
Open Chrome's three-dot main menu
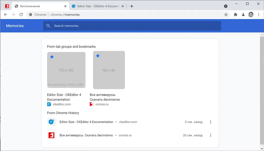[259, 14]
